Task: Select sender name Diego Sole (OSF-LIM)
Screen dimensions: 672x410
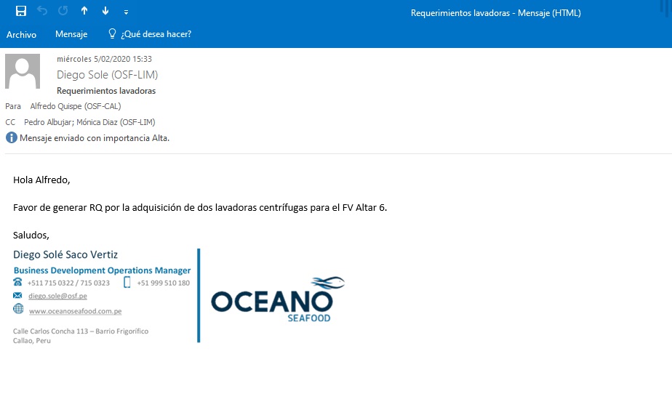Action: [x=107, y=75]
